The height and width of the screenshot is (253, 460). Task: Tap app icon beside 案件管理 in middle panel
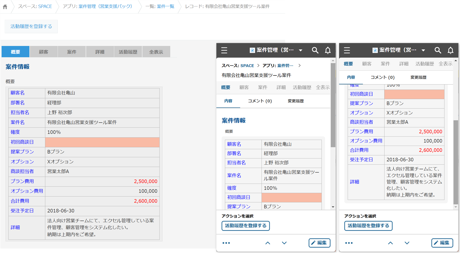coord(252,50)
